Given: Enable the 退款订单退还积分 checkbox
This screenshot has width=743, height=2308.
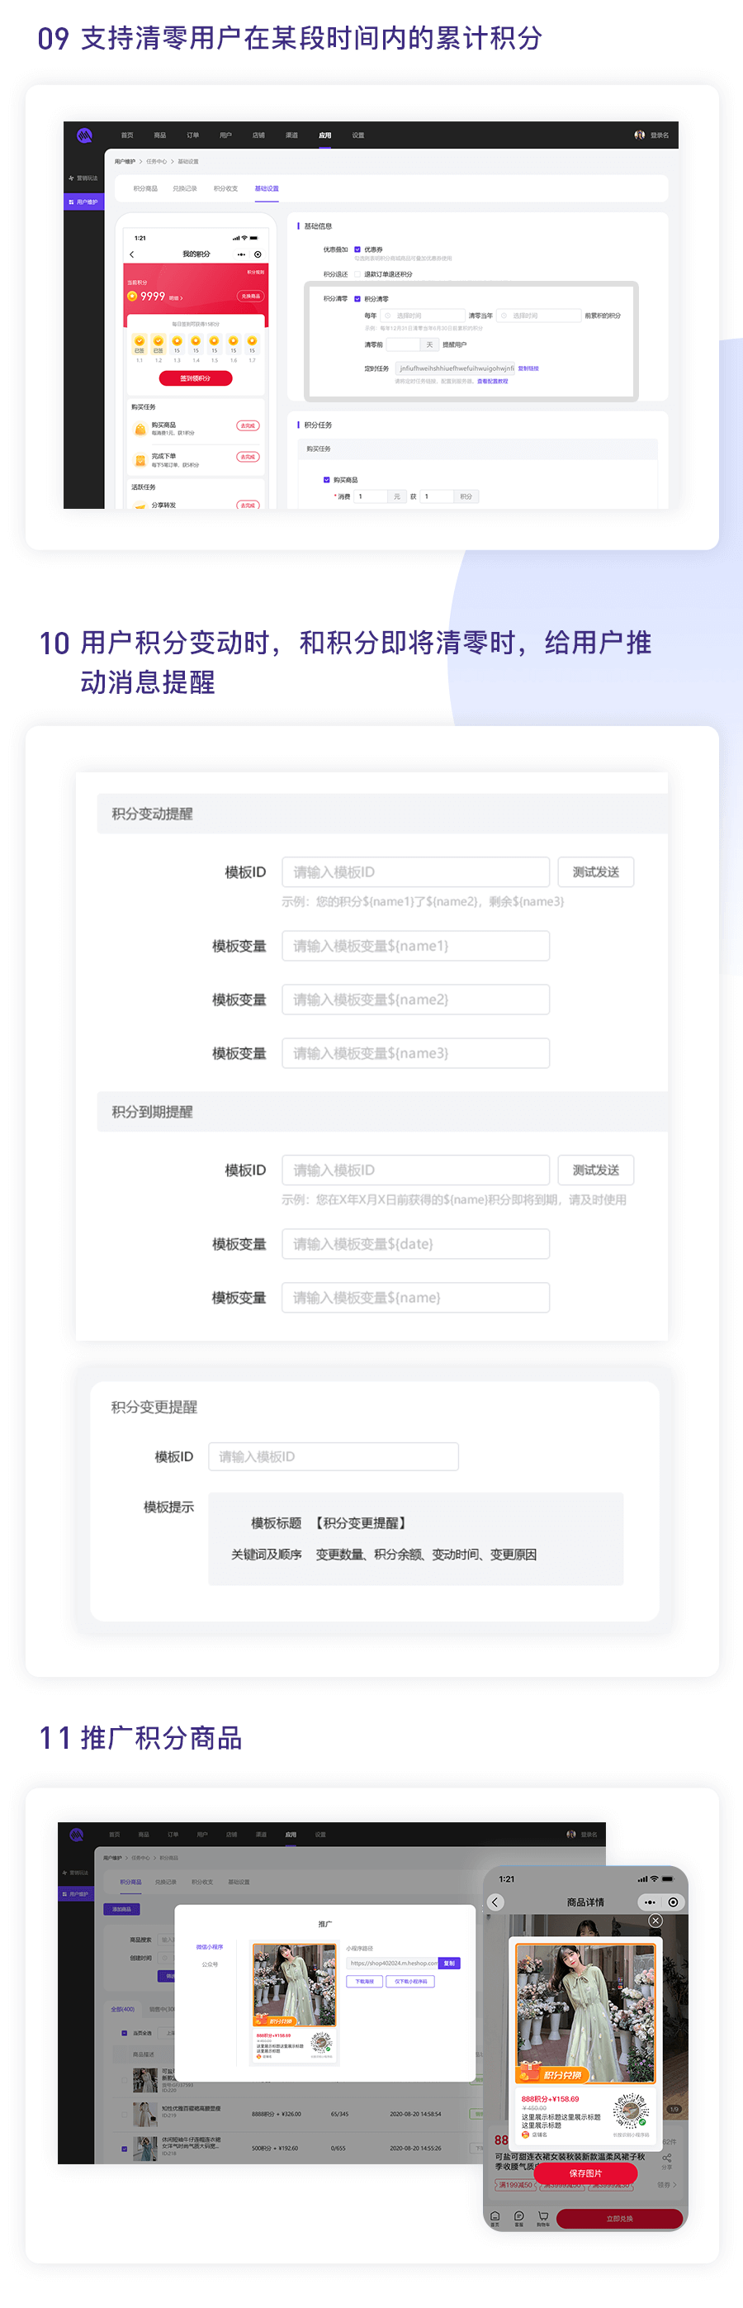Looking at the screenshot, I should (357, 274).
